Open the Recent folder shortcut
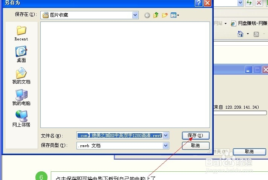 point(21,34)
